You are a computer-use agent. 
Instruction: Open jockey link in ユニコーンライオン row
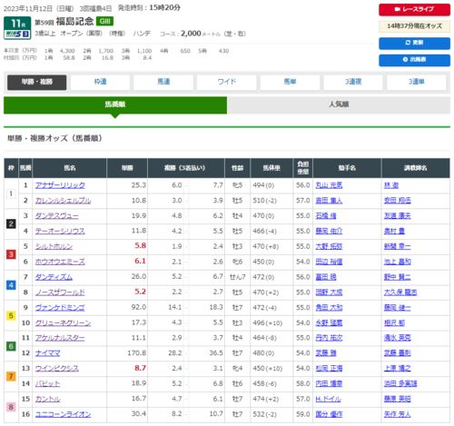point(329,414)
